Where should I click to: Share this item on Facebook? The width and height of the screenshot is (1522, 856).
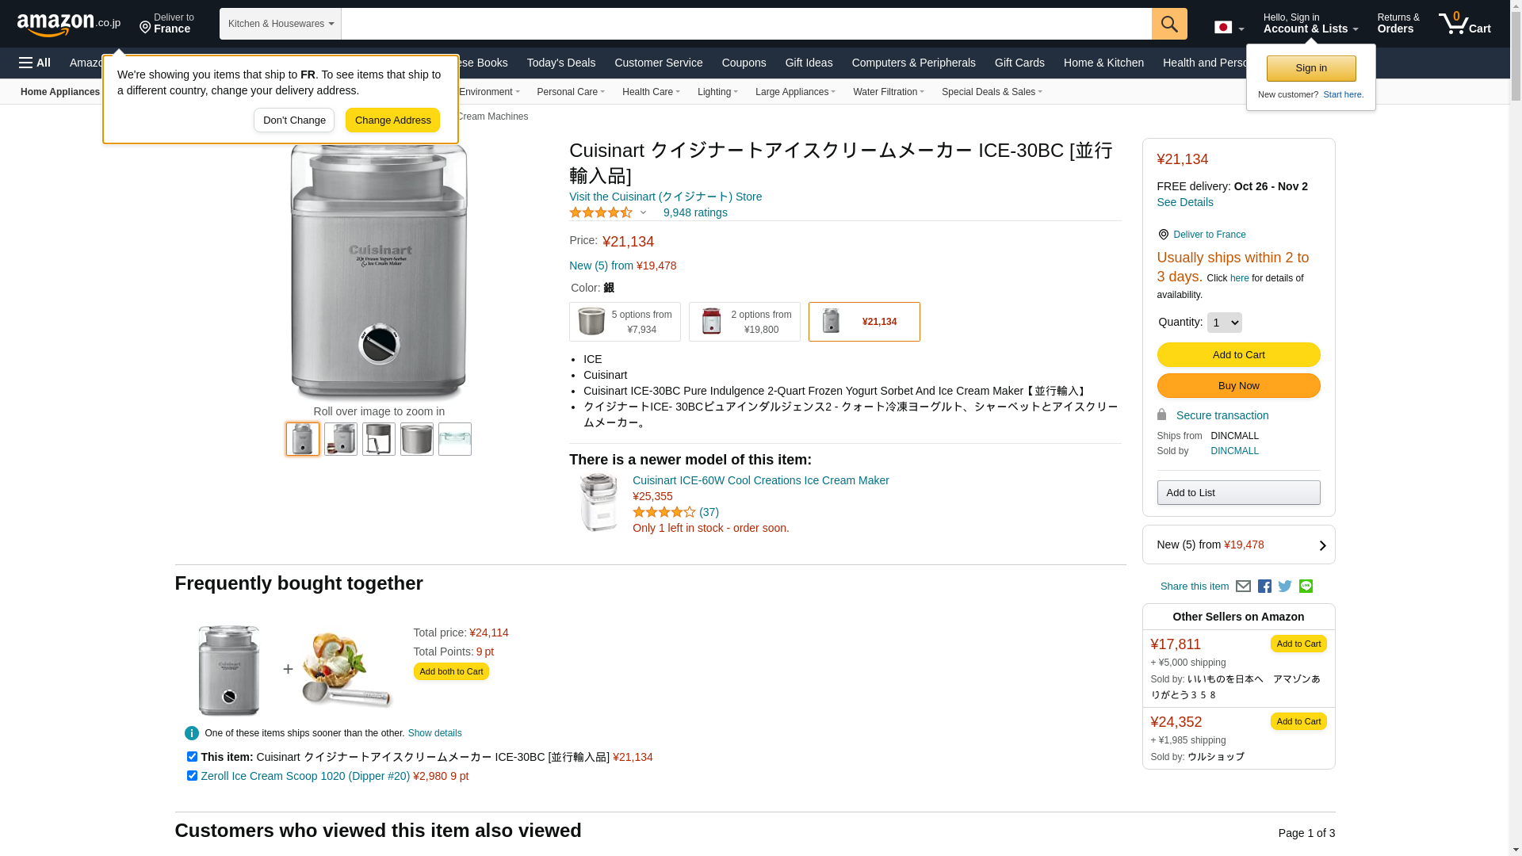(1264, 587)
